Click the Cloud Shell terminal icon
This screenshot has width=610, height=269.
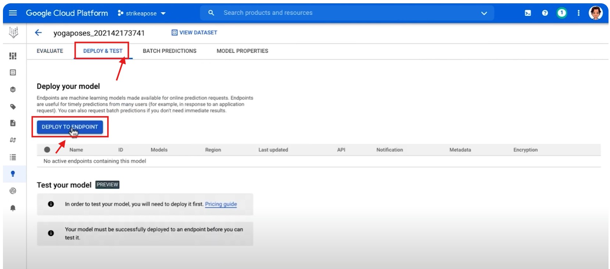[x=528, y=13]
